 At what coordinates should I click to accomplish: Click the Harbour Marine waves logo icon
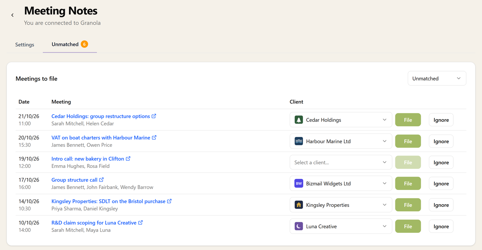(299, 141)
